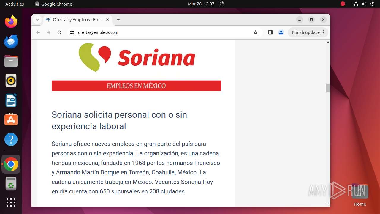Screen dimensions: 380x214
Task: Go forward to next page
Action: click(49, 32)
